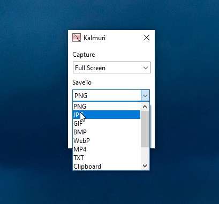The image size is (219, 204).
Task: Select WebP format option
Action: point(107,140)
